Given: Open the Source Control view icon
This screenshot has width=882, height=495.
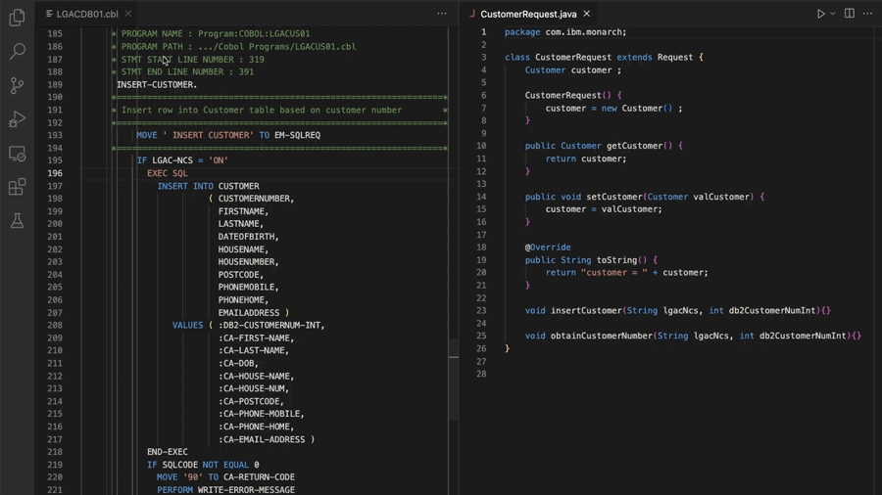Looking at the screenshot, I should click(17, 85).
